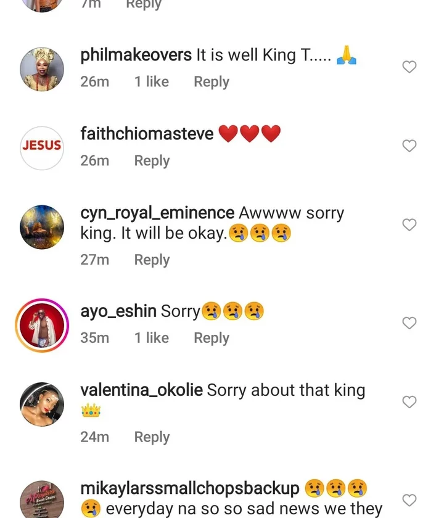Reply to philmakeovers comment
Viewport: 444px width, 518px height.
pos(211,82)
